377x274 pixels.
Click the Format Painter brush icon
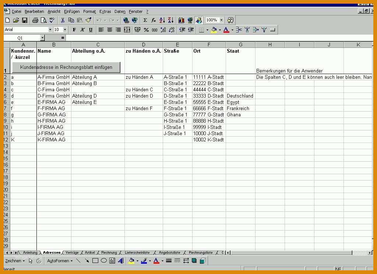coord(88,20)
